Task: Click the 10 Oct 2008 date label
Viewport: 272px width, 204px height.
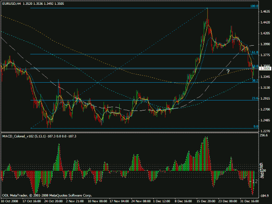Action: [x=10, y=201]
